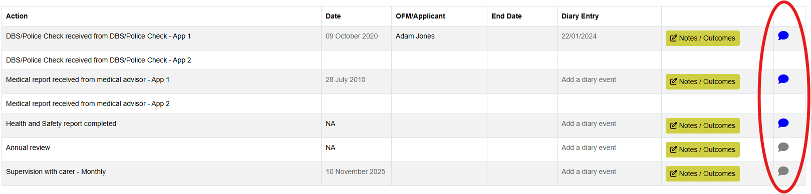Screen dimensions: 811x194
Task: Add a diary event for Medical report
Action: point(589,79)
